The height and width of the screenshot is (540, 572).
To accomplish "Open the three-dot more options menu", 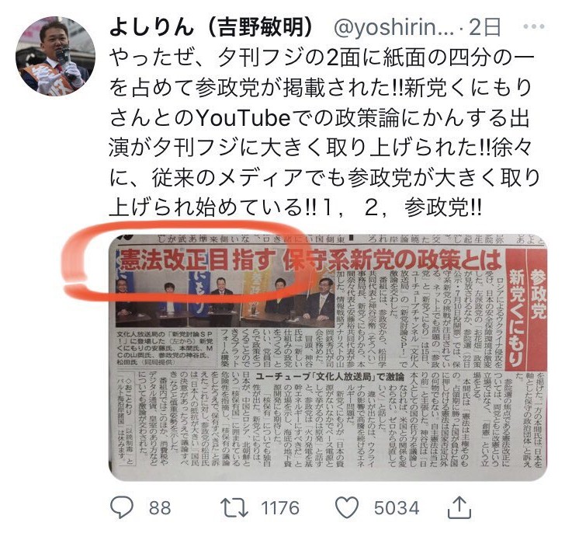I will click(x=534, y=26).
